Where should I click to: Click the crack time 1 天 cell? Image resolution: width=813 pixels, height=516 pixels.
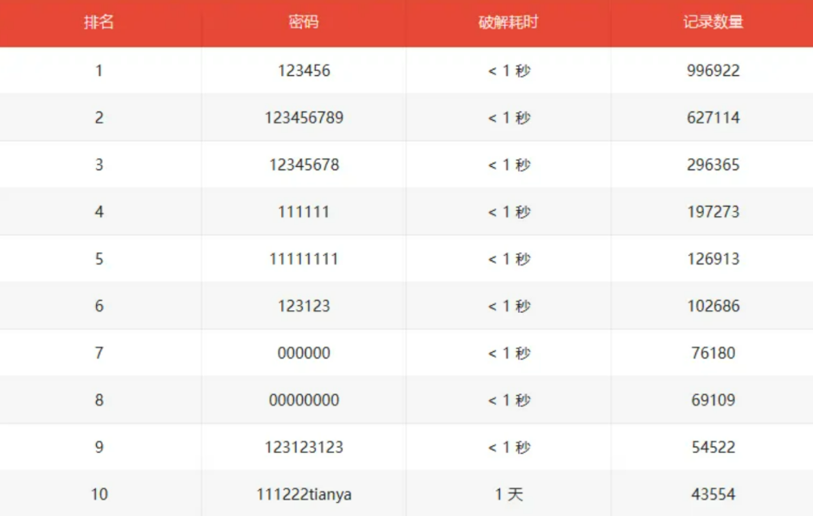tap(509, 494)
